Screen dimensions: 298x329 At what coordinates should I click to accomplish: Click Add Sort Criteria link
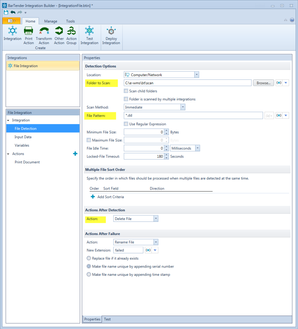tap(111, 197)
